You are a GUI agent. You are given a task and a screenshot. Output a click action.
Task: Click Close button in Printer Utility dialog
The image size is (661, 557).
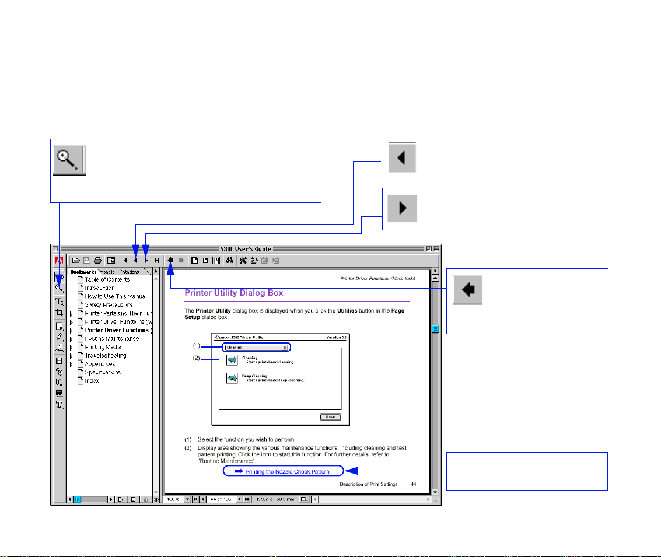pos(330,416)
